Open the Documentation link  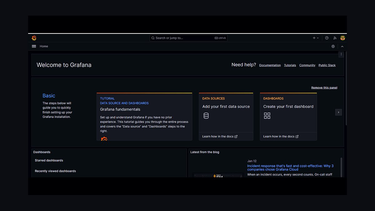tap(270, 65)
